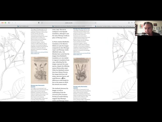Go forward with the Safari forward arrow
The image size is (162, 122).
point(15,23)
